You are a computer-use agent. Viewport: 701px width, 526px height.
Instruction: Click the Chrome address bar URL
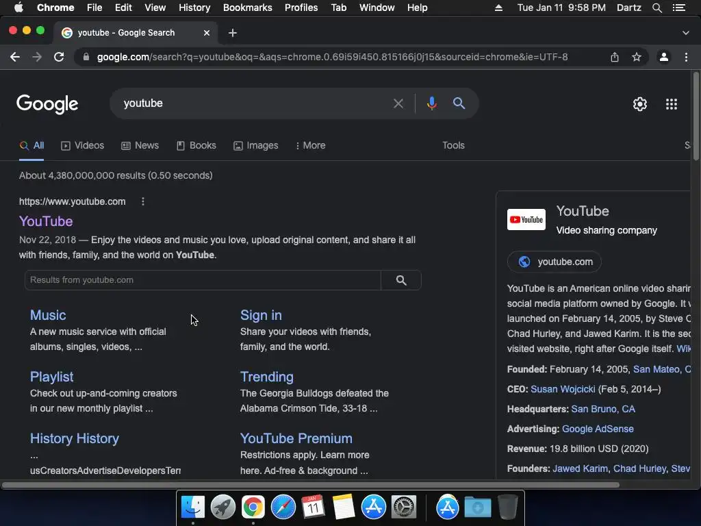click(332, 57)
